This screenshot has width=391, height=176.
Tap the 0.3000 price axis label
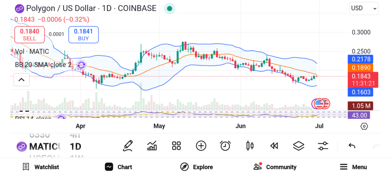point(361,32)
